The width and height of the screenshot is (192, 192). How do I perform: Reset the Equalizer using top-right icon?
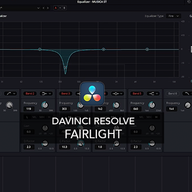pyautogui.click(x=189, y=2)
